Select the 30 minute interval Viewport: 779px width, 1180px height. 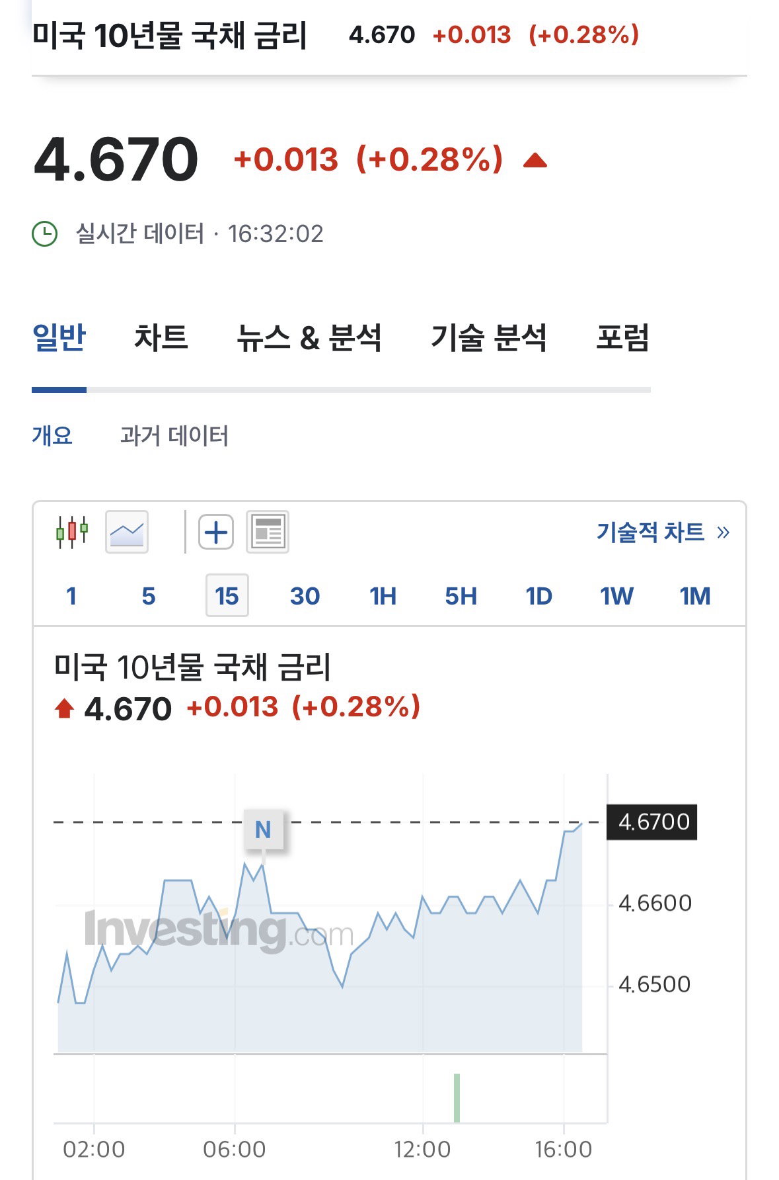[305, 596]
